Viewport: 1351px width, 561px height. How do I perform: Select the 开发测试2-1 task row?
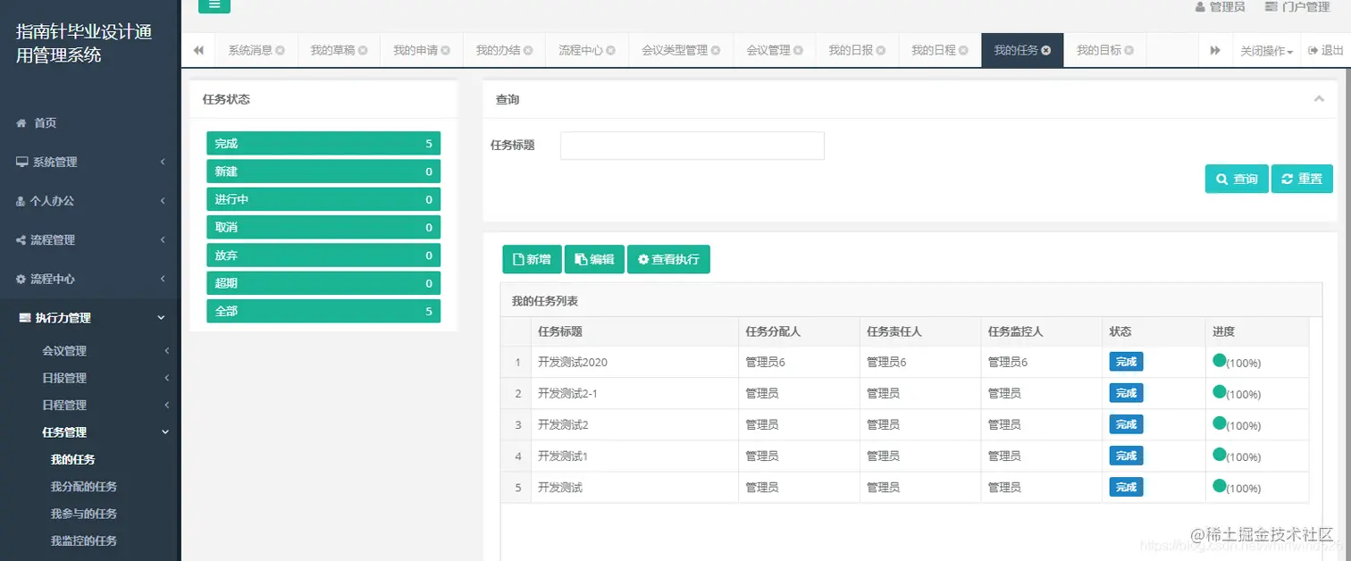(904, 393)
